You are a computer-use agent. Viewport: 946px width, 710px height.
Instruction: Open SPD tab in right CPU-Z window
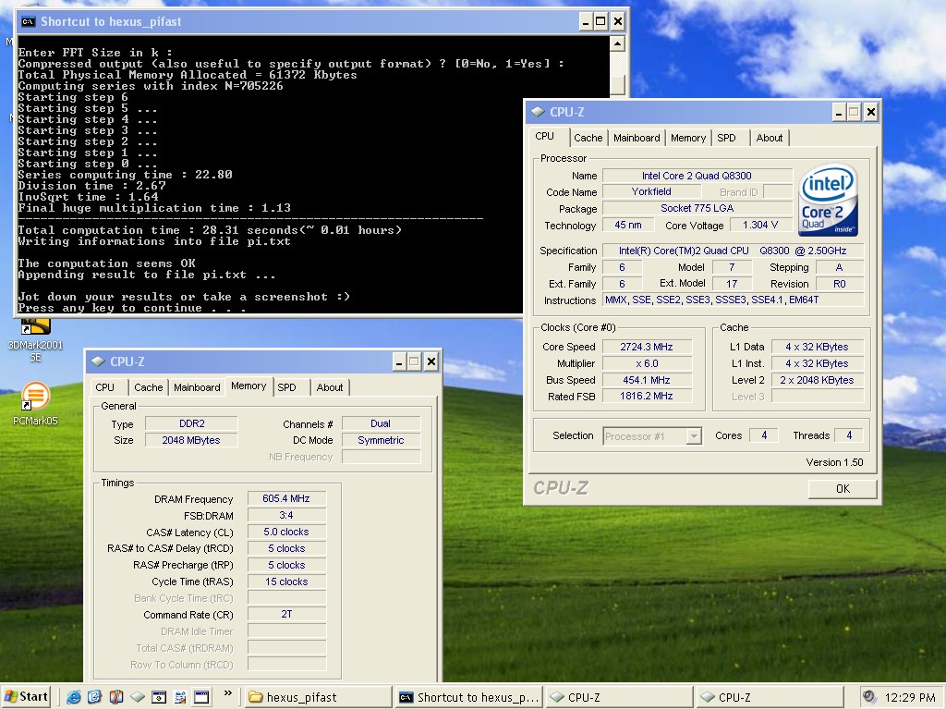pyautogui.click(x=726, y=138)
